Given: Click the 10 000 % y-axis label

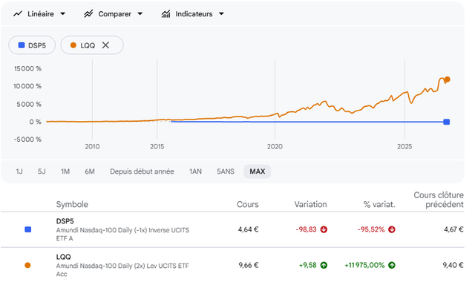Looking at the screenshot, I should (x=27, y=86).
